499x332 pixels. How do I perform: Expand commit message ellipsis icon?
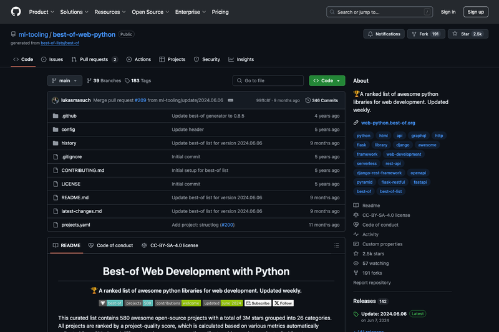[230, 100]
